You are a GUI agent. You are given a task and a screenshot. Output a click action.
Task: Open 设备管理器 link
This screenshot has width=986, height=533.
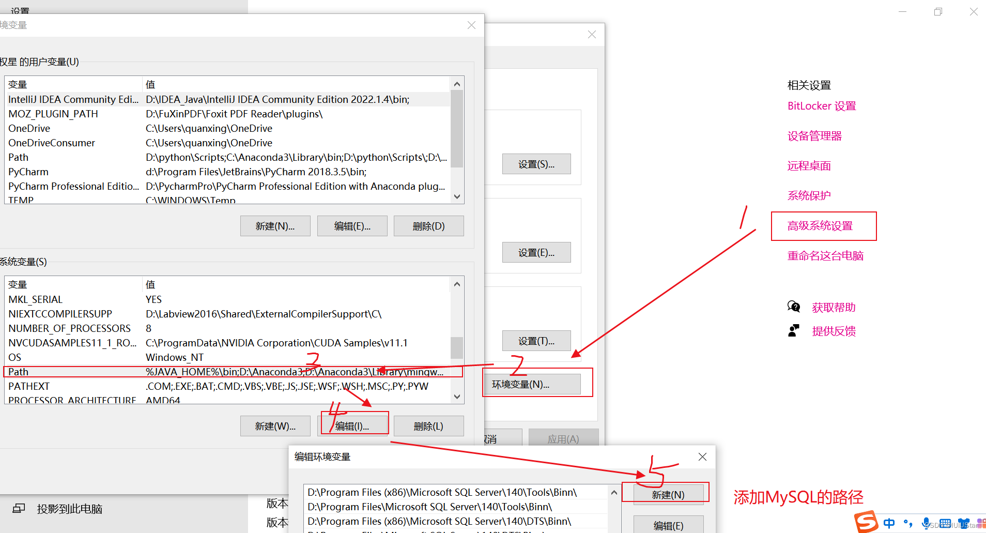click(814, 136)
